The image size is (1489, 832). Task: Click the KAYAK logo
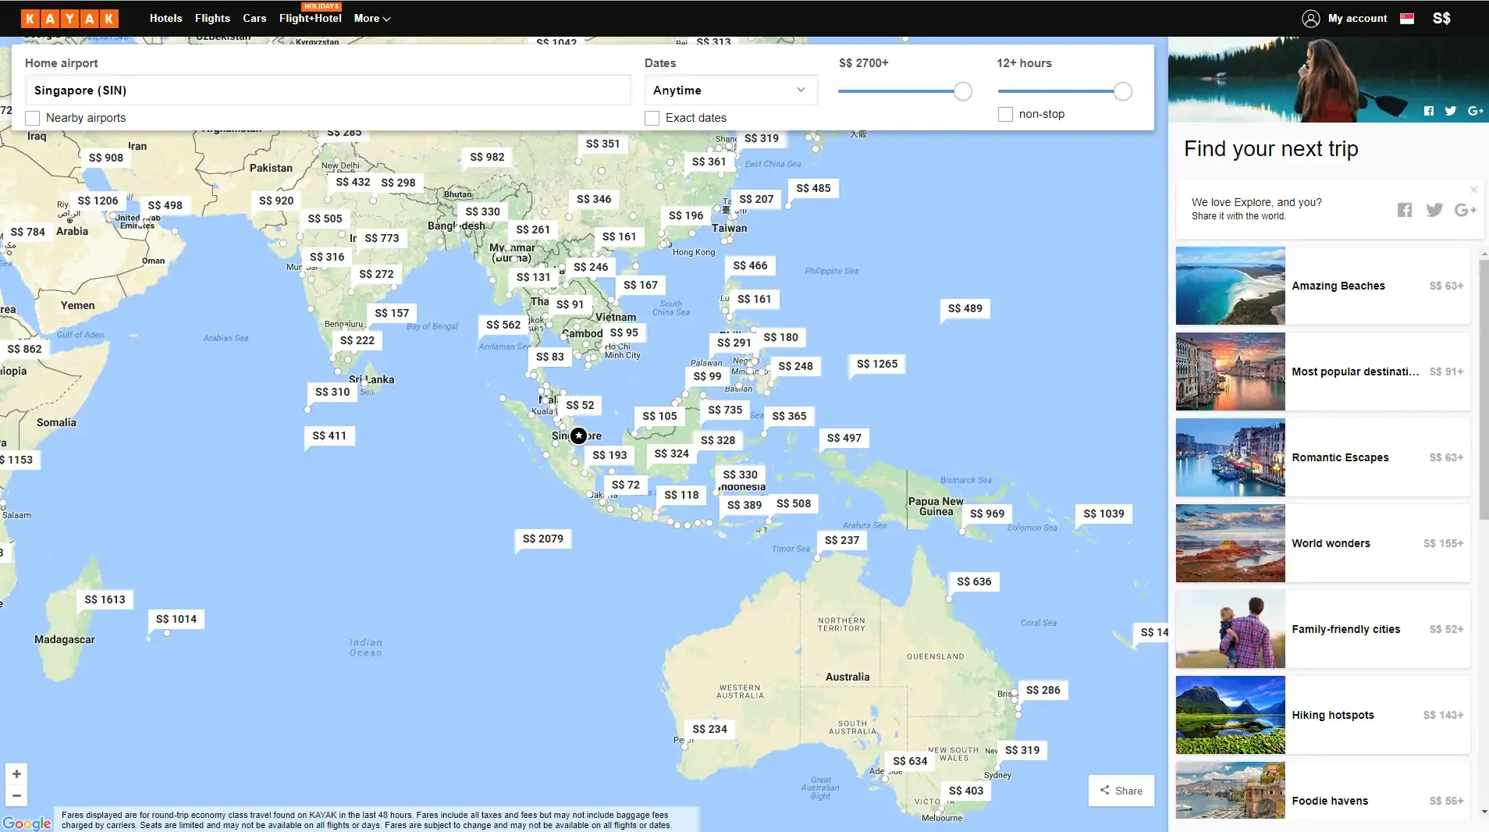tap(69, 18)
